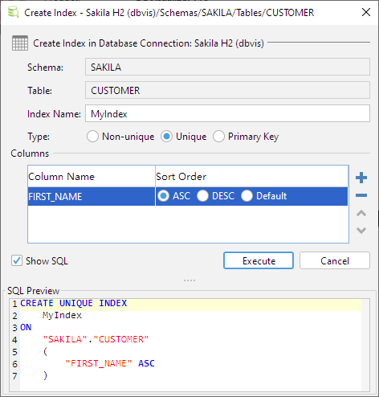Cancel the Create Index dialog
The width and height of the screenshot is (379, 397).
point(335,260)
